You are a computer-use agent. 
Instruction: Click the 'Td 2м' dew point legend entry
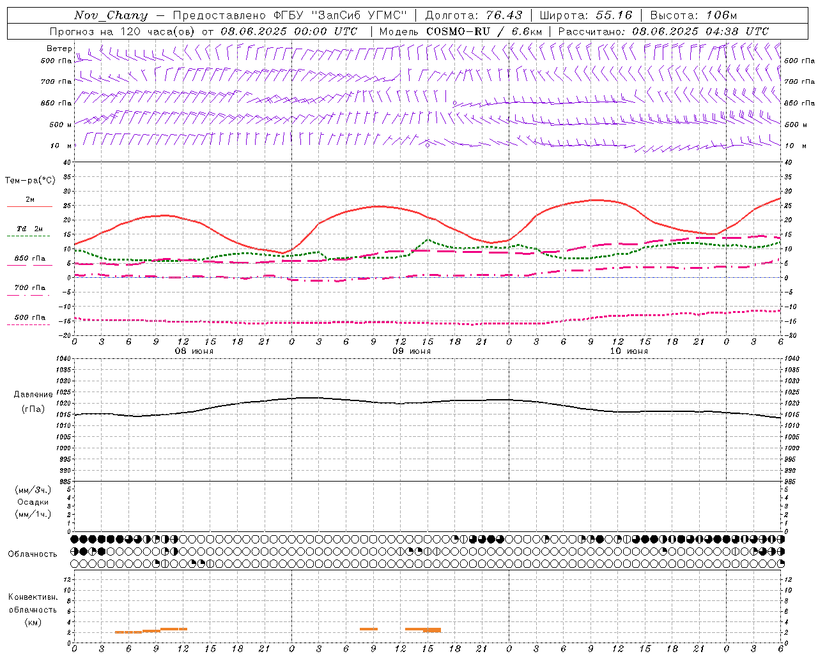pyautogui.click(x=29, y=229)
